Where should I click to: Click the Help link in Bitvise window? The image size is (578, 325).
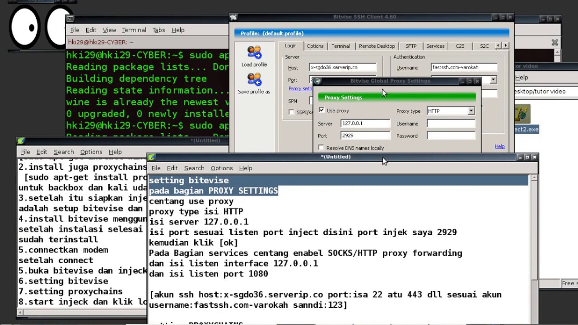pyautogui.click(x=499, y=146)
